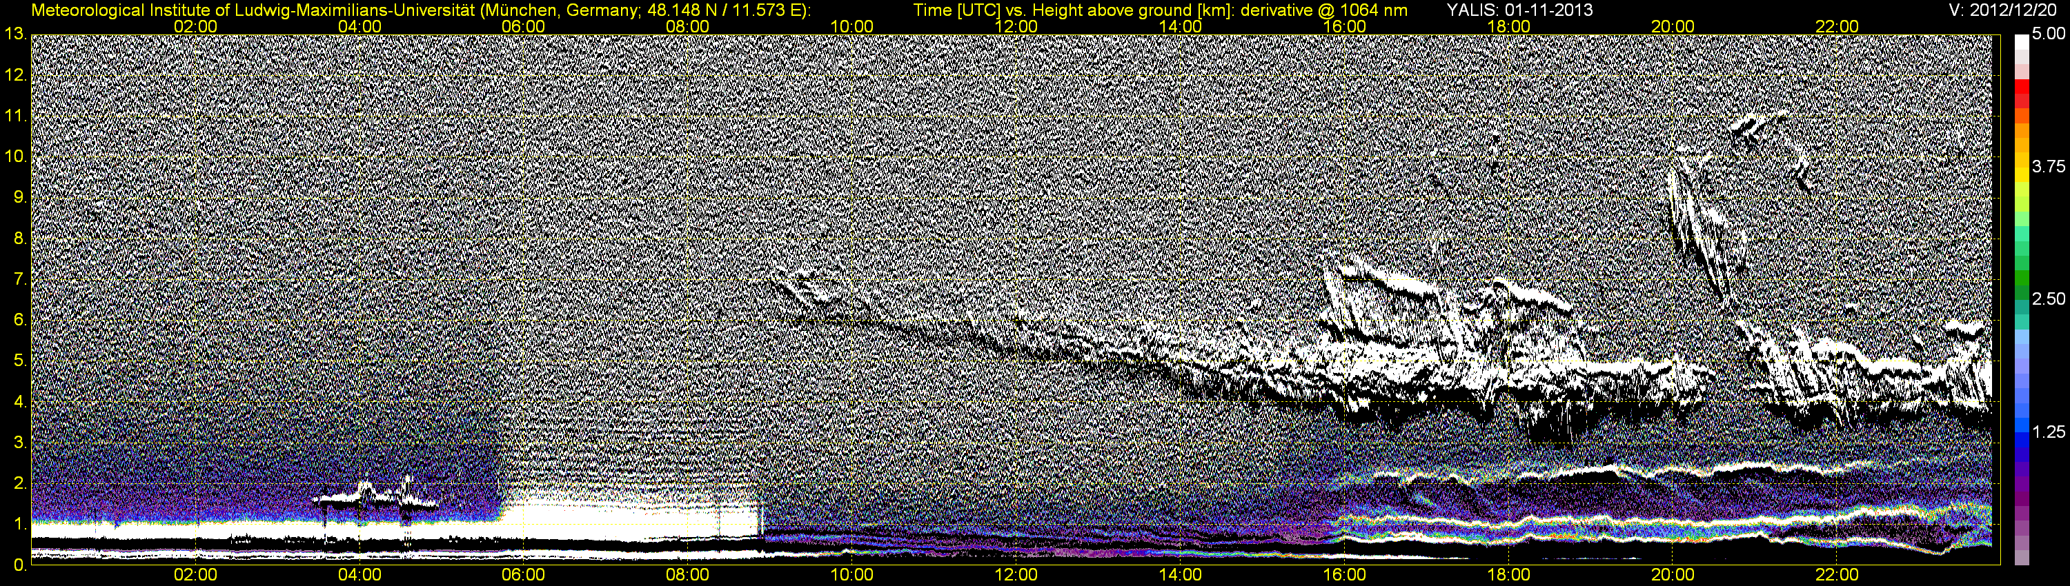Screen dimensions: 2070x586
Task: Click the 02:00 label on the top time axis
Action: click(195, 26)
